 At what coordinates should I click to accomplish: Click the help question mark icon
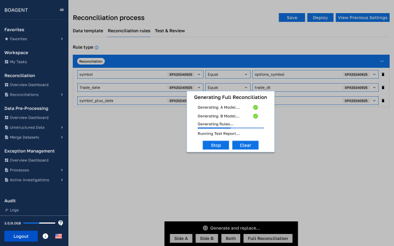[x=61, y=223]
